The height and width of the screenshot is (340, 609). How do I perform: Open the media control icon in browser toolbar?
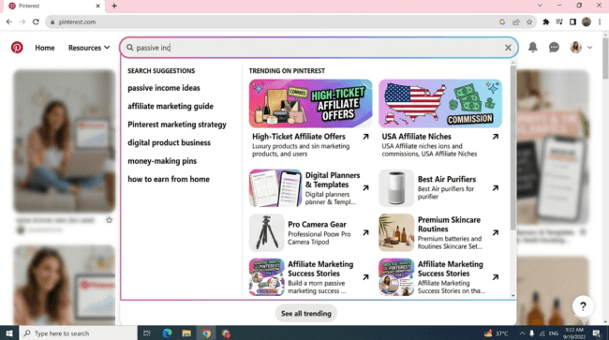559,22
